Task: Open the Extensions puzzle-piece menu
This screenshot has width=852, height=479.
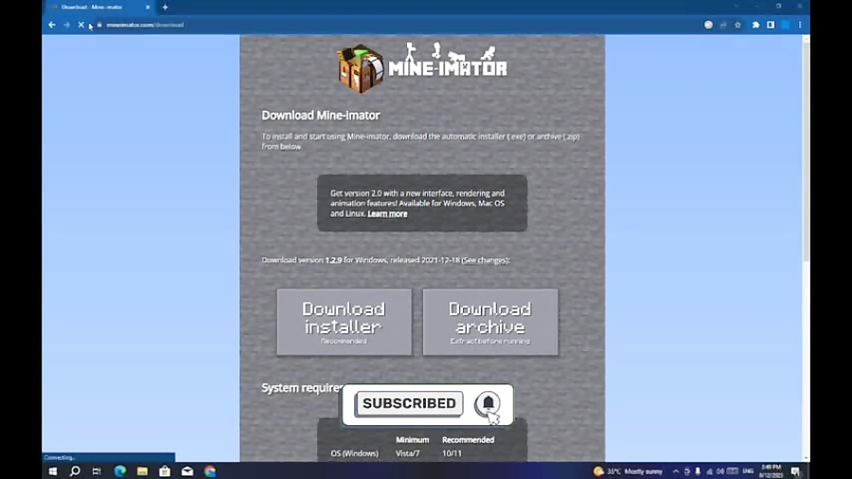Action: 755,25
